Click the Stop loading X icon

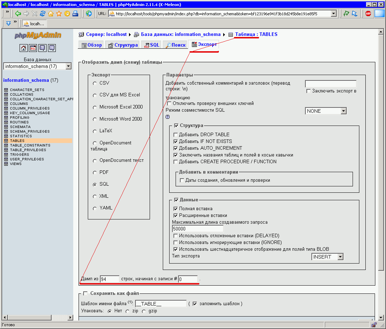coord(34,14)
